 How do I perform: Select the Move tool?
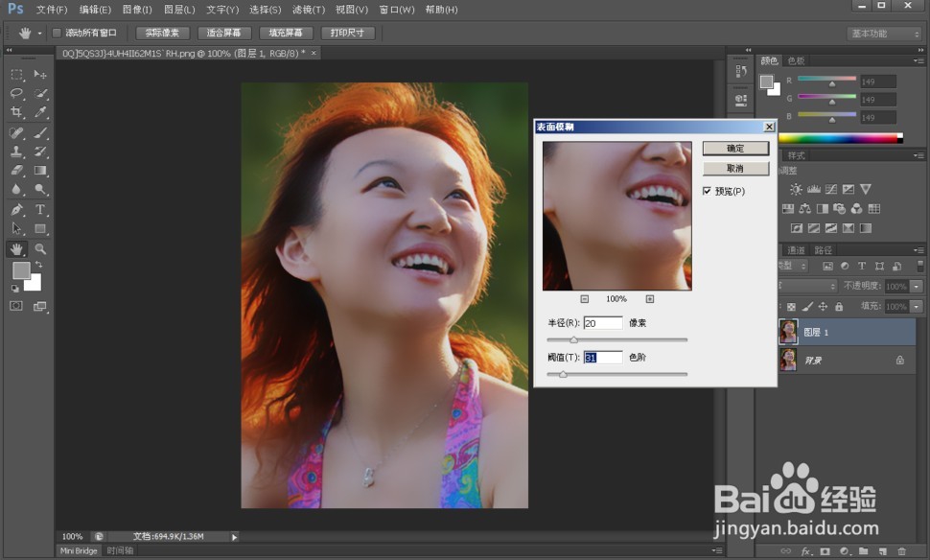(x=39, y=74)
